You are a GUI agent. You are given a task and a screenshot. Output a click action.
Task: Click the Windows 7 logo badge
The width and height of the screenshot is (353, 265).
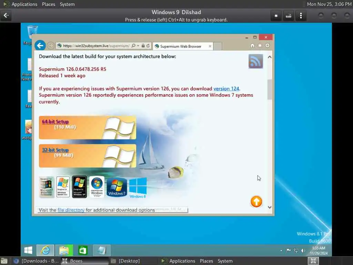(x=117, y=187)
